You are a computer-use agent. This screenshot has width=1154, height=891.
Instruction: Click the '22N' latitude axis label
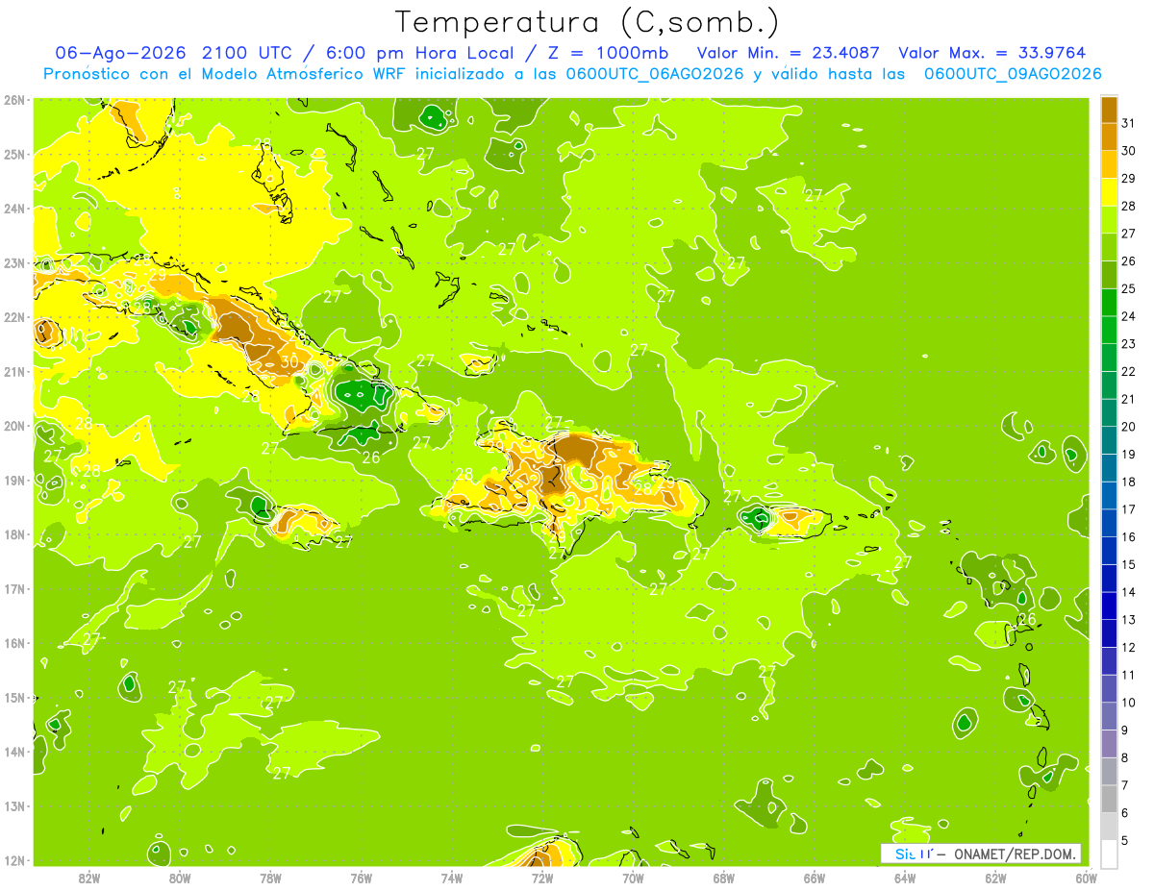(13, 317)
